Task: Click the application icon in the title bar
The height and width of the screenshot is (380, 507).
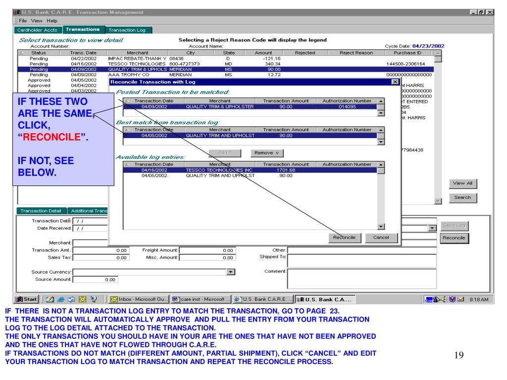Action: pos(17,12)
